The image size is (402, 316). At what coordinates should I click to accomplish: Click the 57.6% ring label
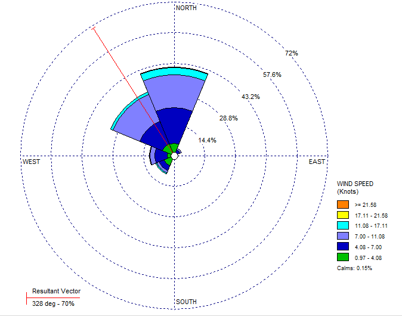coord(272,75)
